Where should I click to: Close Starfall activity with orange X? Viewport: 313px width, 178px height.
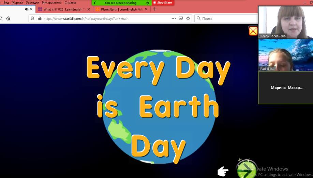tap(253, 31)
